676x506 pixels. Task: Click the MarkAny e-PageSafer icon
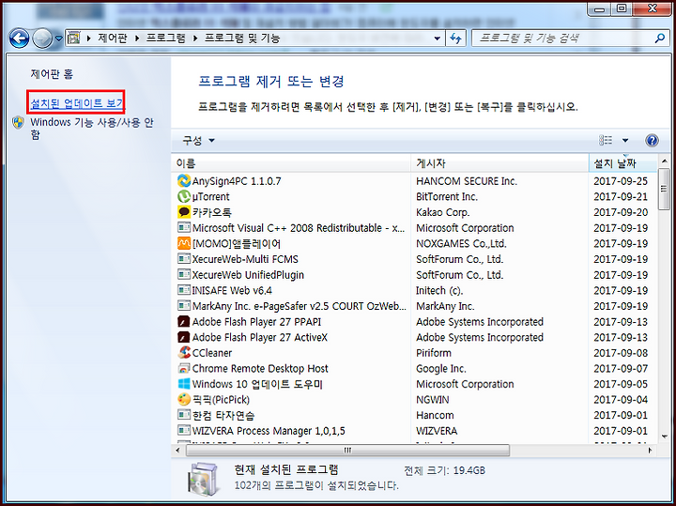tap(184, 306)
